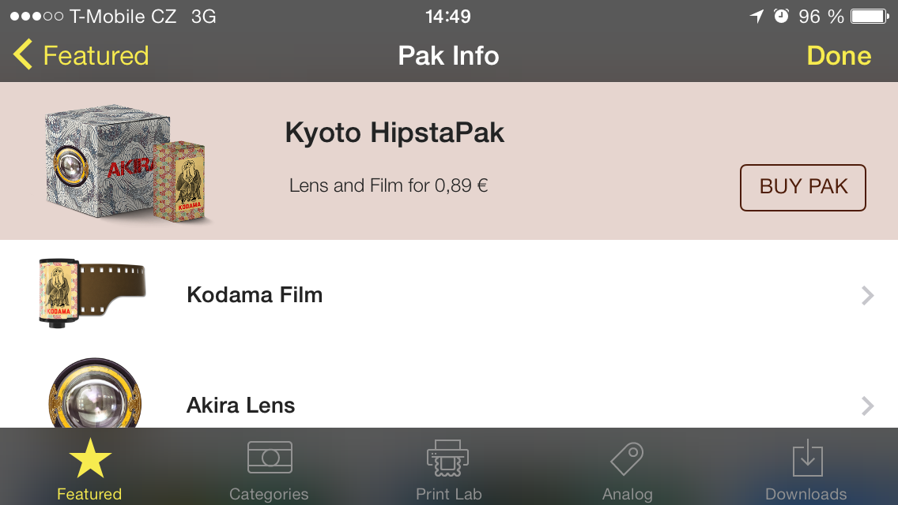Tap the back chevron icon
Viewport: 898px width, 505px height.
coord(23,55)
